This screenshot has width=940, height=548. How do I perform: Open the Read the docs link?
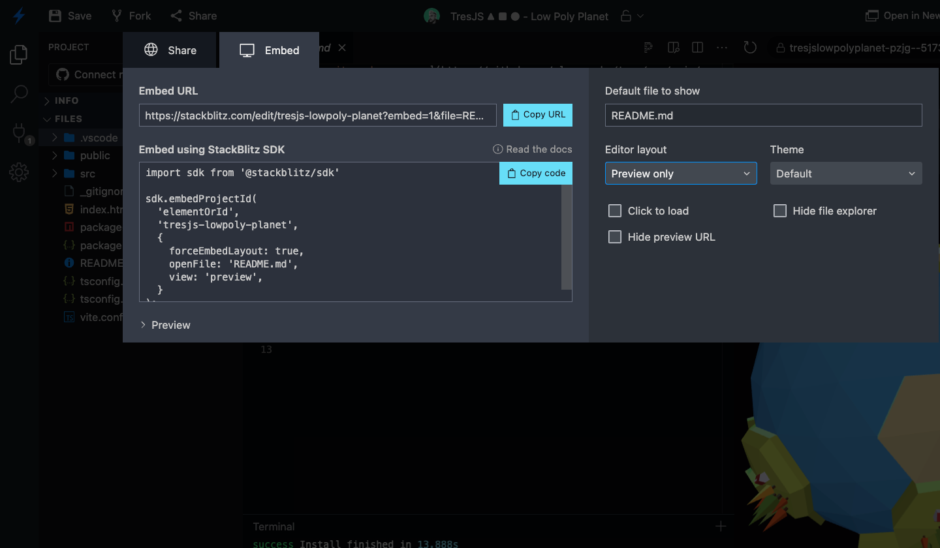point(533,149)
